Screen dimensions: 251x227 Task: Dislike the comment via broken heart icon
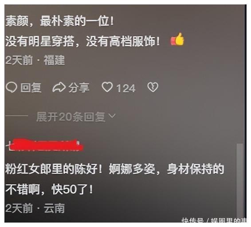click(x=153, y=87)
